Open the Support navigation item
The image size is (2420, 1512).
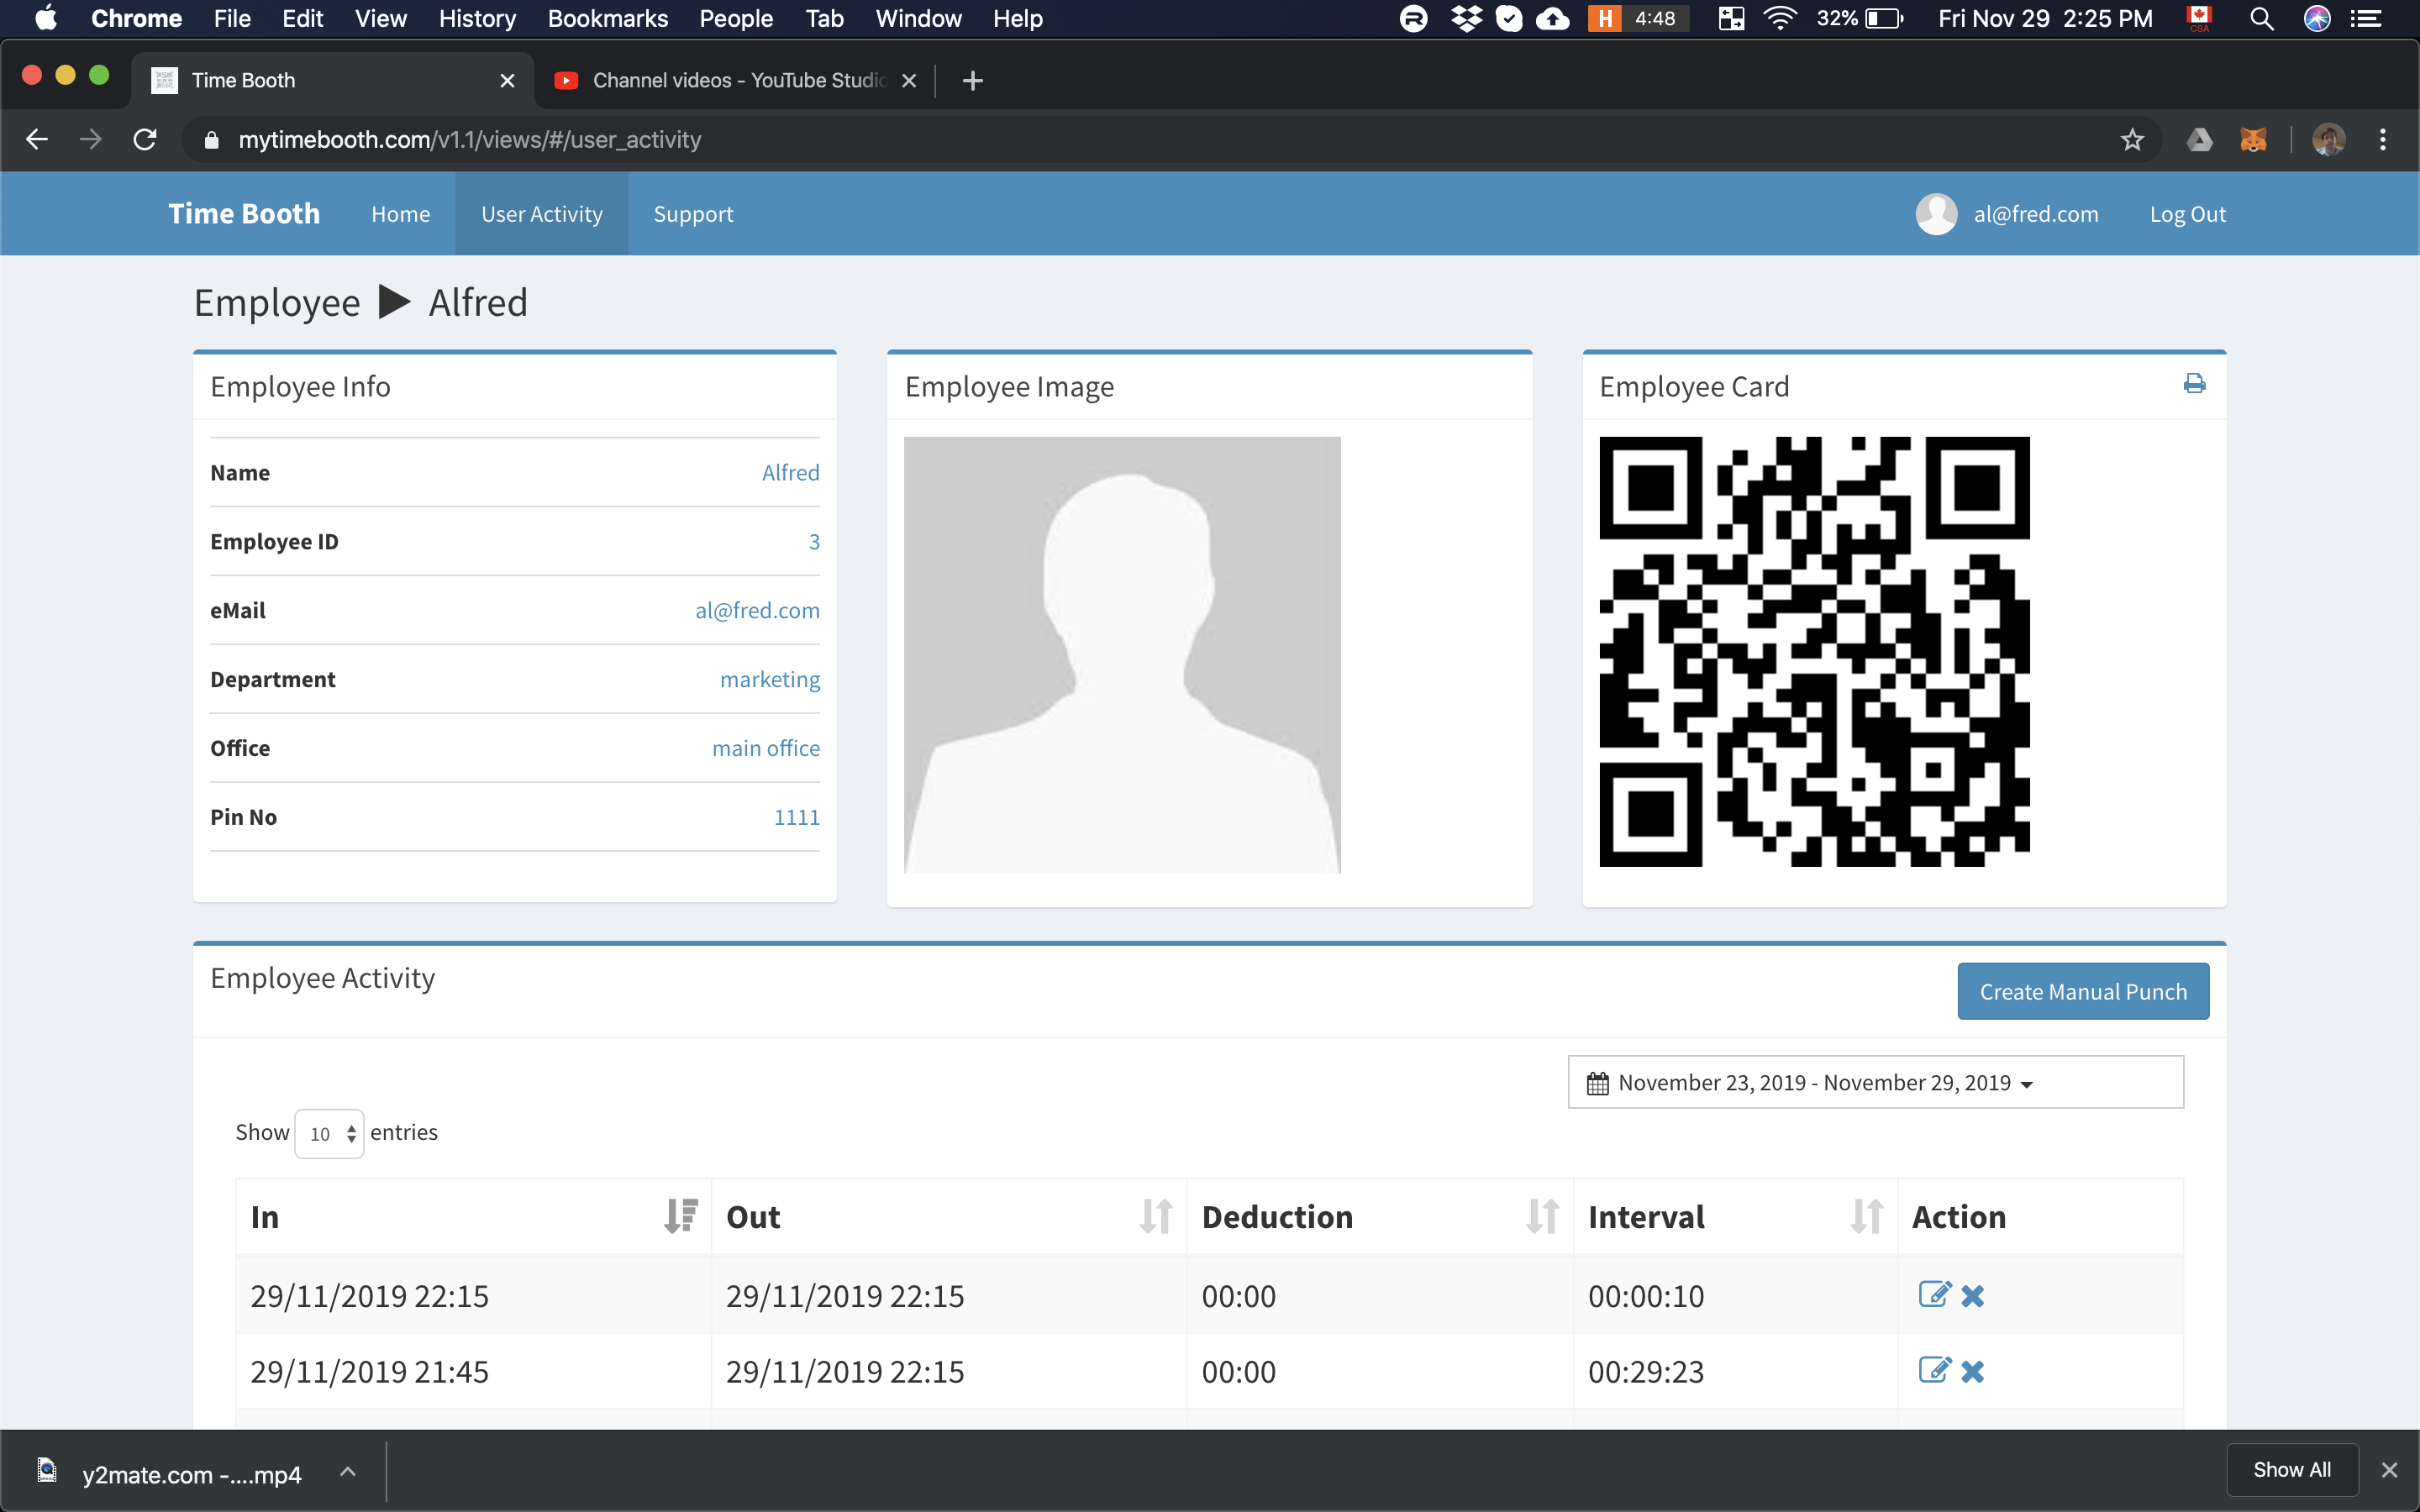pyautogui.click(x=693, y=214)
